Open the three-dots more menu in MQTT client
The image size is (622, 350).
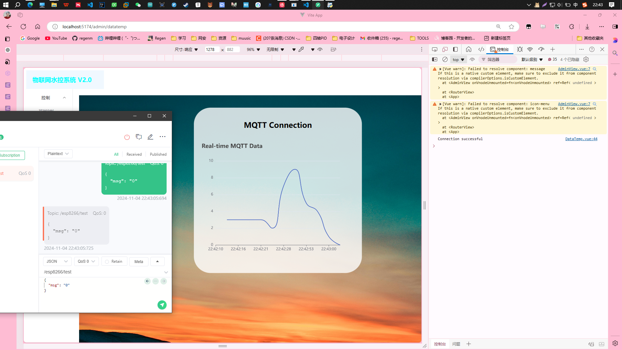coord(162,137)
